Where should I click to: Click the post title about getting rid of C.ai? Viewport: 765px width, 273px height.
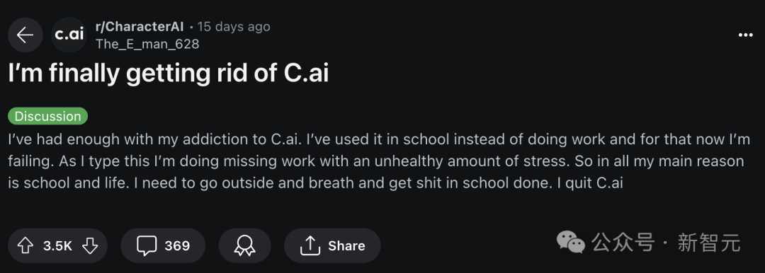pyautogui.click(x=169, y=73)
